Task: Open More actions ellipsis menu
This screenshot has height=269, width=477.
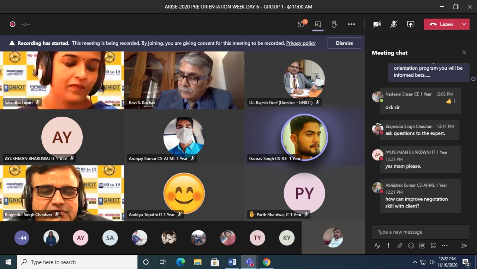Action: coord(351,24)
